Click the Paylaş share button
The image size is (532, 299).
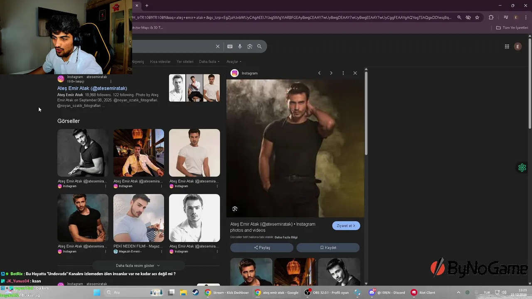(x=262, y=248)
